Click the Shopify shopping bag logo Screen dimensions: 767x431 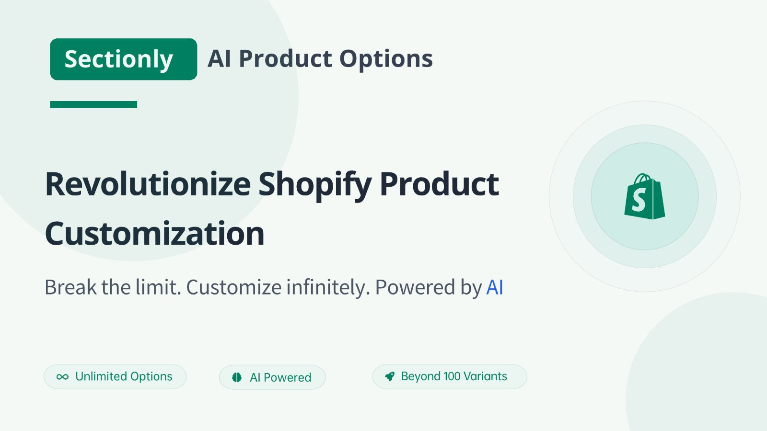644,196
